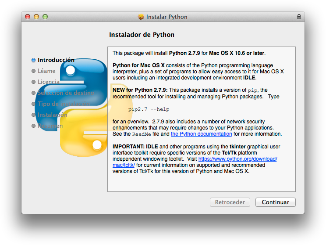The image size is (326, 245).
Task: Click the 'Instalar Python' window title
Action: pos(167,17)
